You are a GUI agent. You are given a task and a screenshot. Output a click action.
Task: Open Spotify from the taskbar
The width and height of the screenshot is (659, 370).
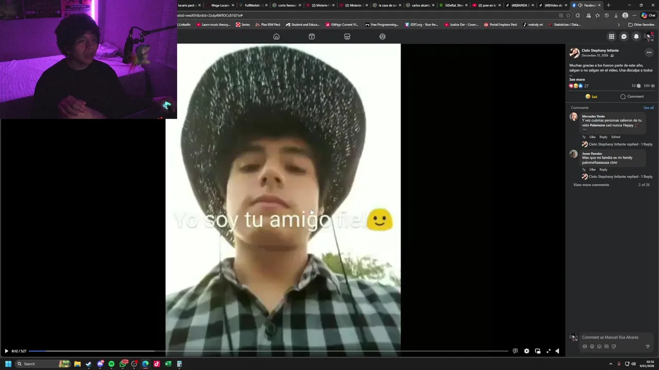click(111, 364)
